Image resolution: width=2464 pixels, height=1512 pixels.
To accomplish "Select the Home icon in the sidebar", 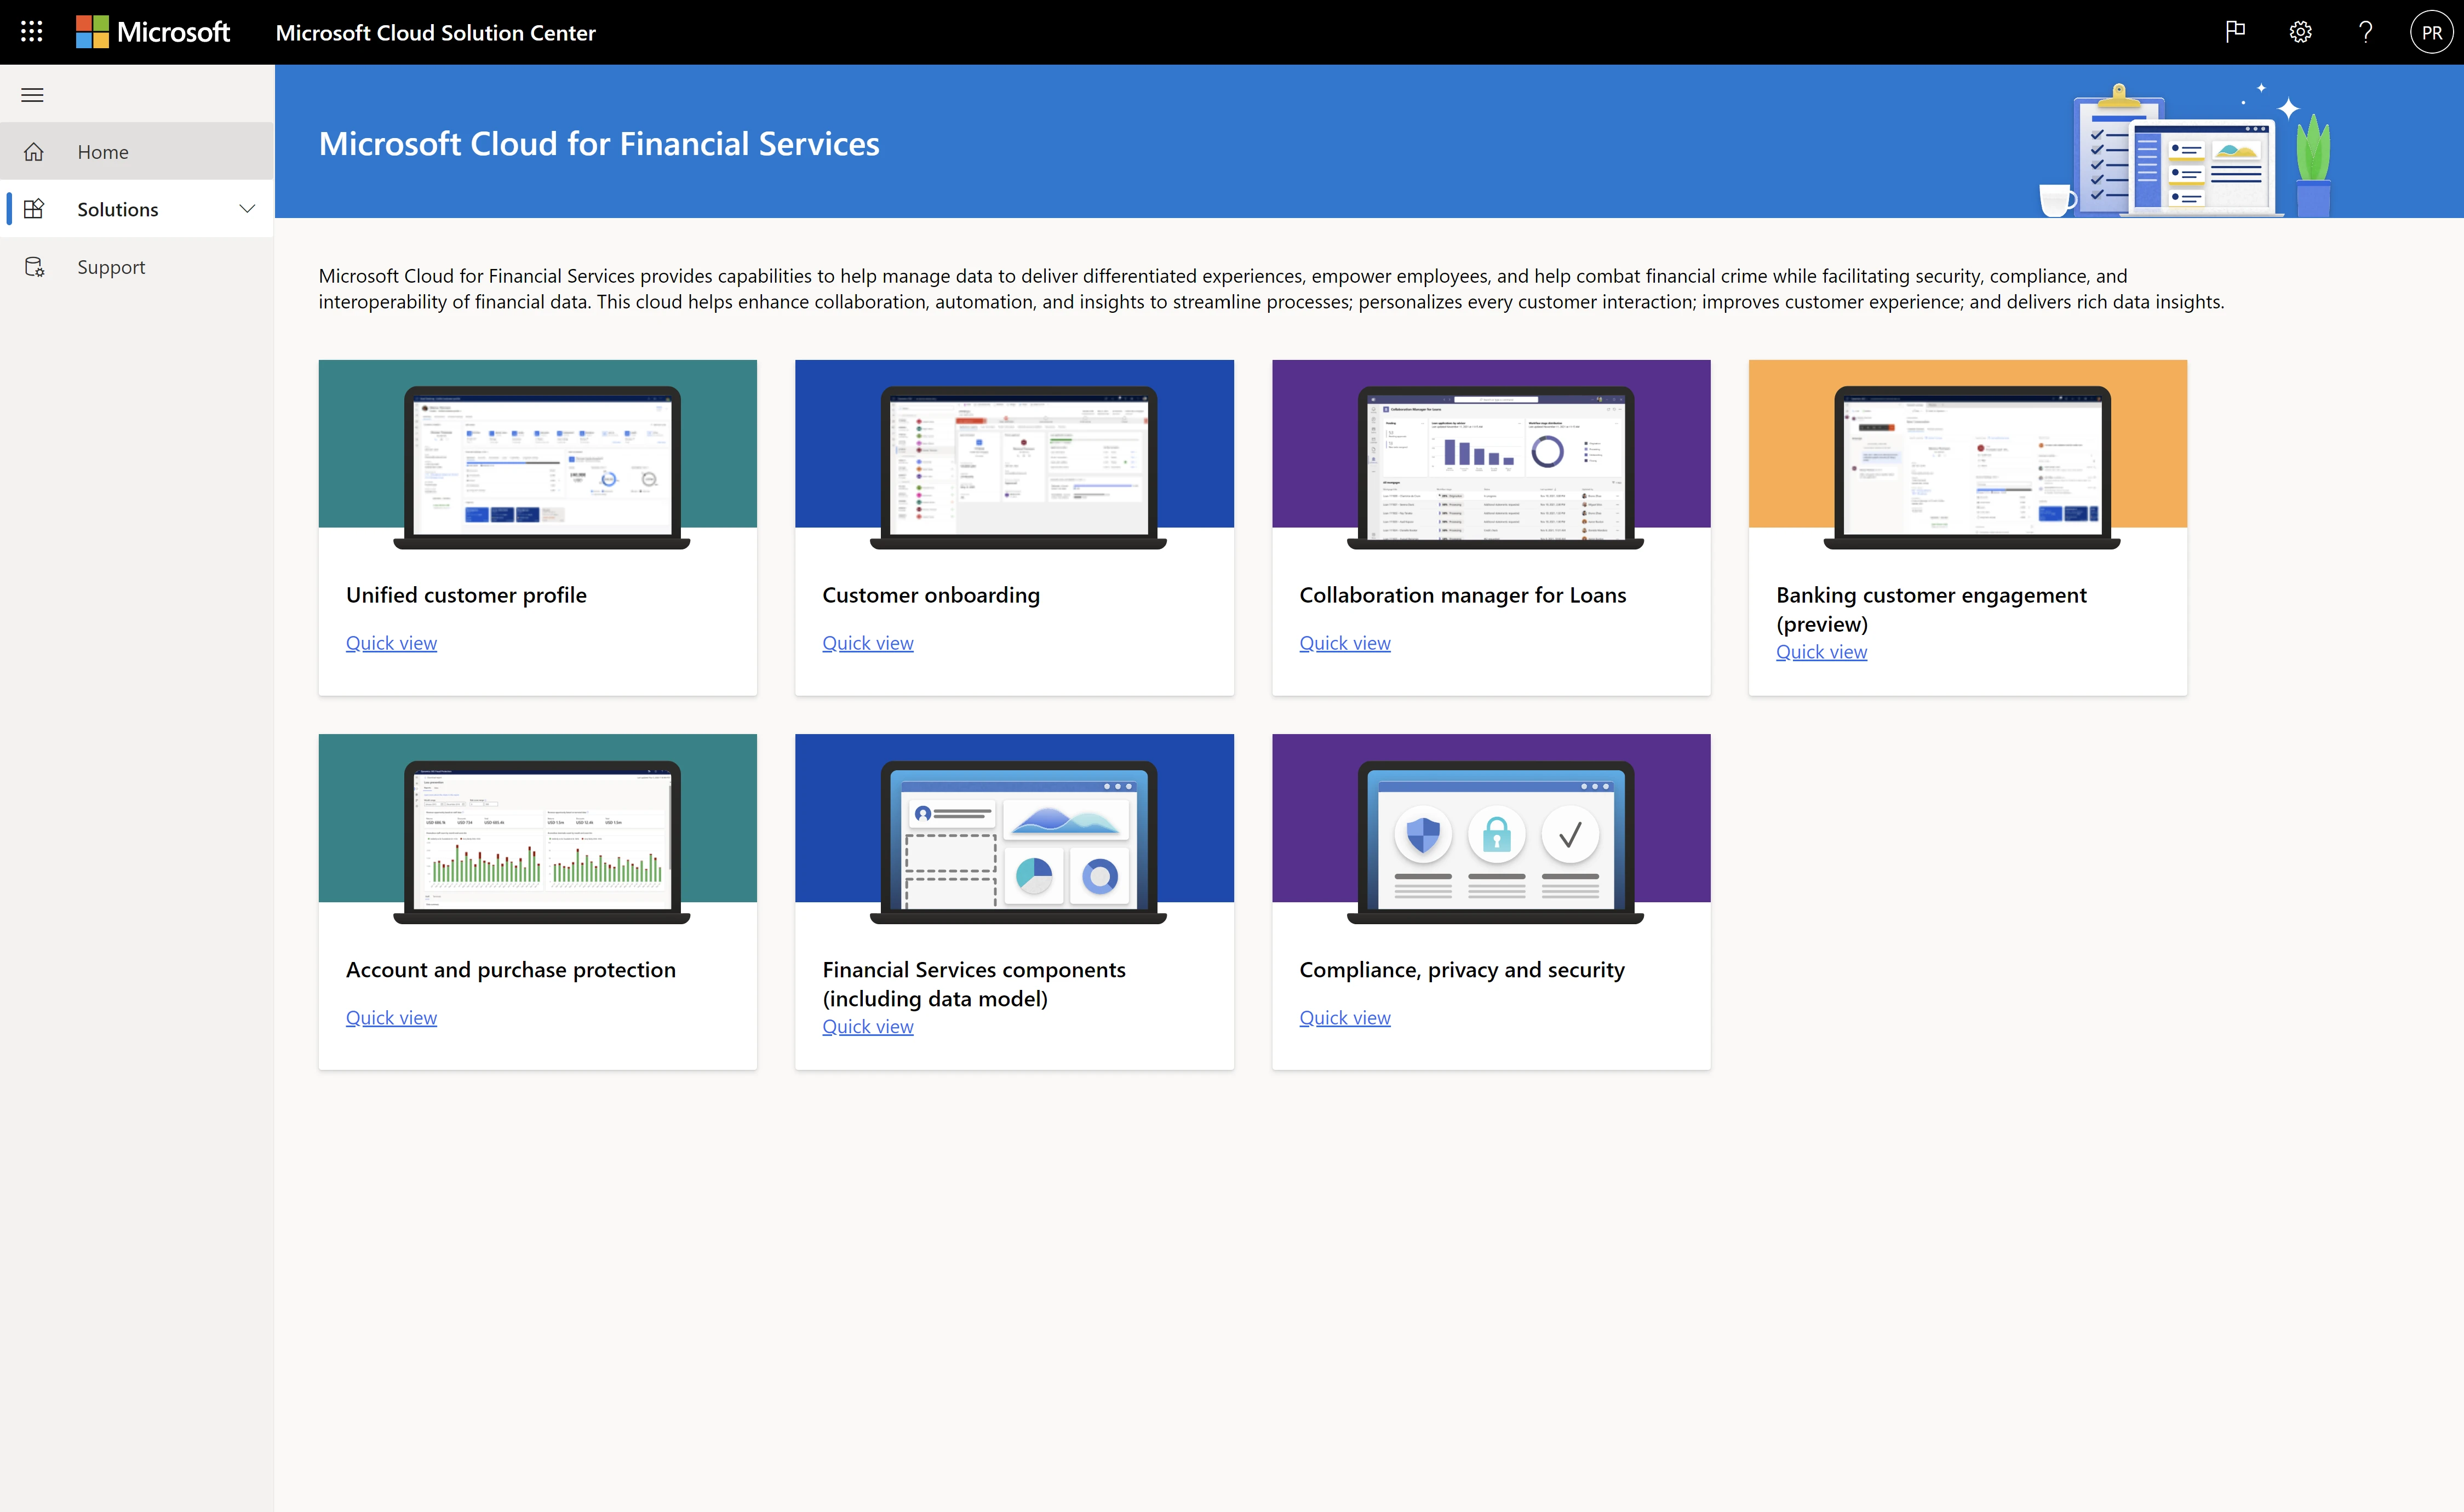I will pos(34,151).
